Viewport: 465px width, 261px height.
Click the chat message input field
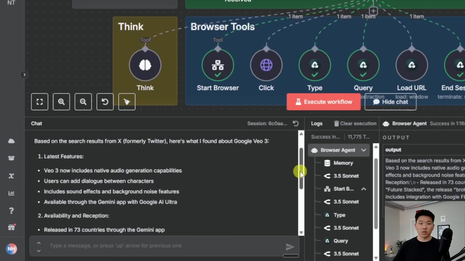(164, 245)
